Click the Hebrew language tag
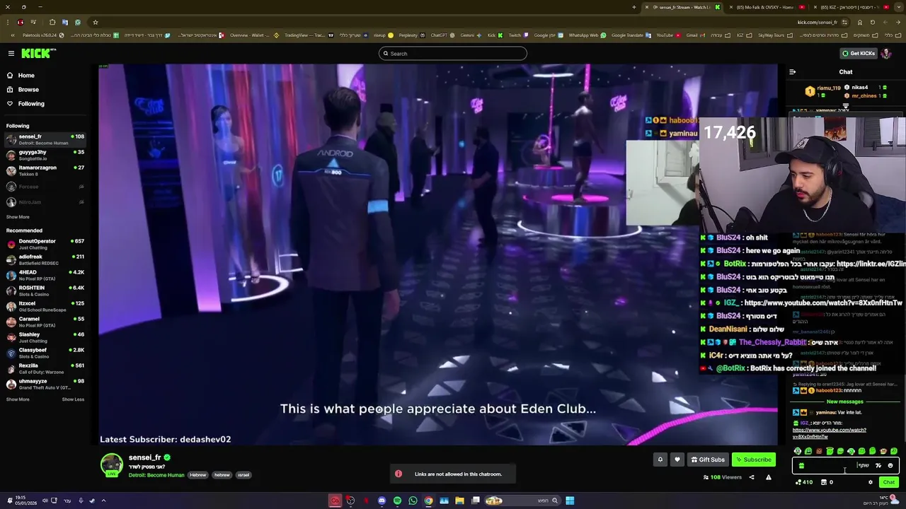The width and height of the screenshot is (906, 509). click(x=198, y=475)
